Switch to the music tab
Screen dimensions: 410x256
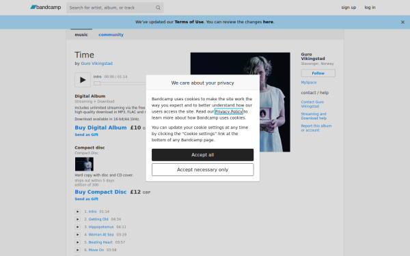81,35
